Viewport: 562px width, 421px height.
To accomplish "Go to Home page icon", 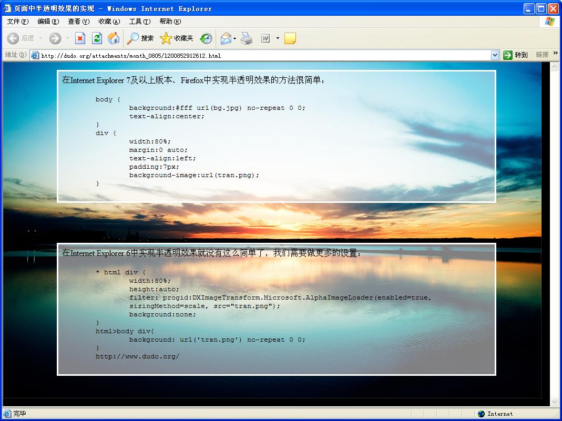I will click(x=114, y=38).
